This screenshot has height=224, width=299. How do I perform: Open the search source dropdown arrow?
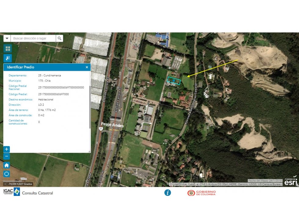coord(7,38)
